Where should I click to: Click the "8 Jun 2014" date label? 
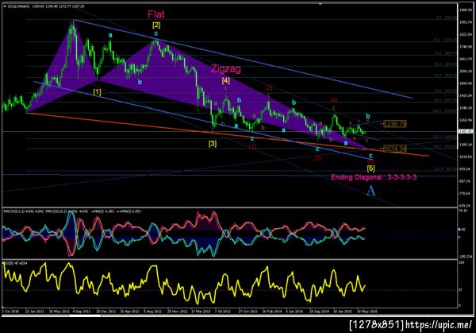click(x=294, y=312)
